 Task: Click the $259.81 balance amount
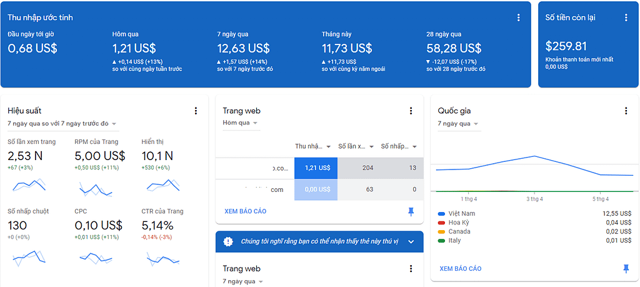tap(566, 46)
